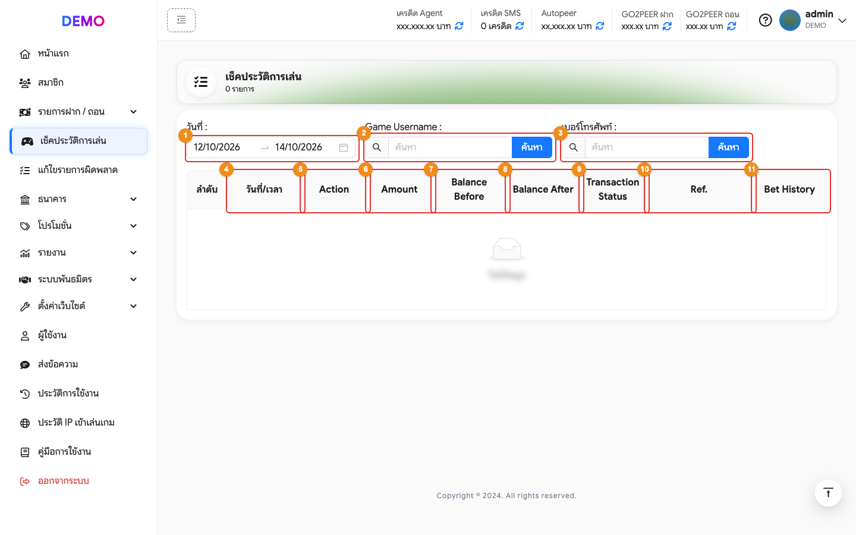Open ส่งข้อความ in the sidebar
This screenshot has height=535, width=856.
[x=78, y=364]
